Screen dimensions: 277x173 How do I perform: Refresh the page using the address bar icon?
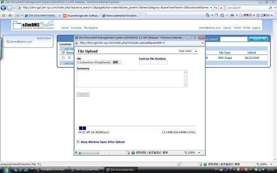[x=216, y=8]
